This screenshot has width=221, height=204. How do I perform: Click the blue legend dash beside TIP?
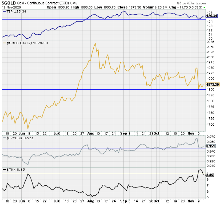[4, 12]
